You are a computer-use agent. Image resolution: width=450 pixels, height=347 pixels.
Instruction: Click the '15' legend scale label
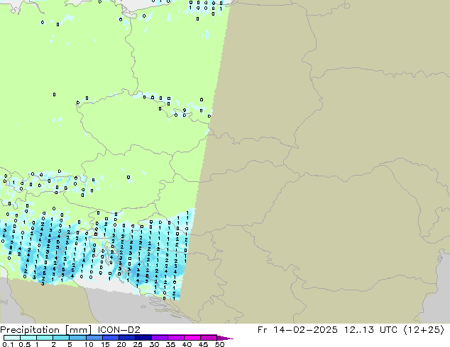click(105, 344)
